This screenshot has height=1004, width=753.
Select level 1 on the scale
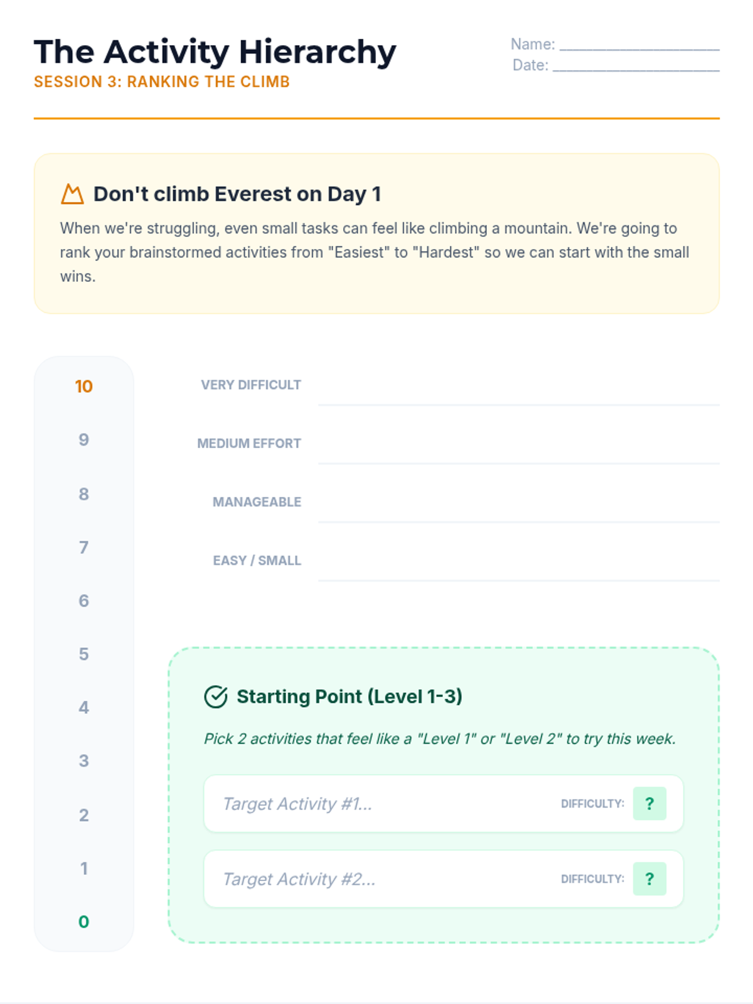pos(83,868)
